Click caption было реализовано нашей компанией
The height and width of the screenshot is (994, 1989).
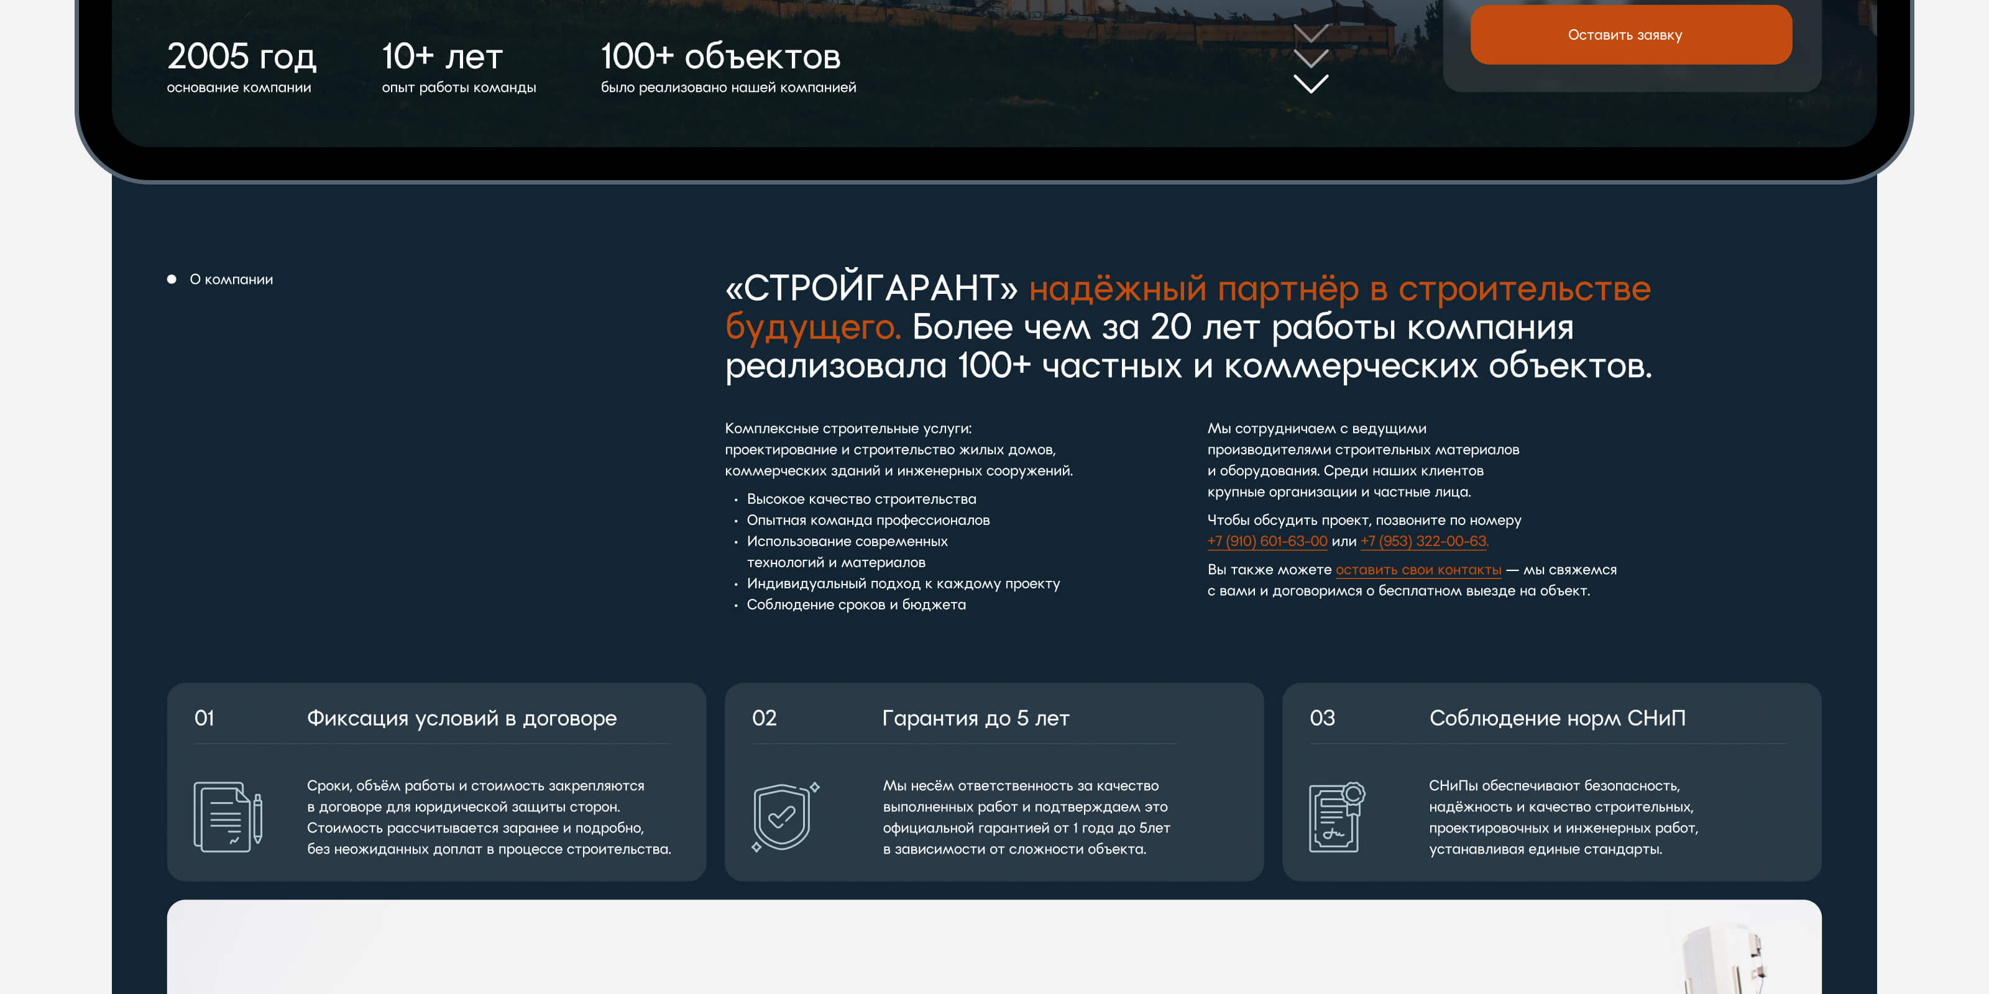point(728,87)
